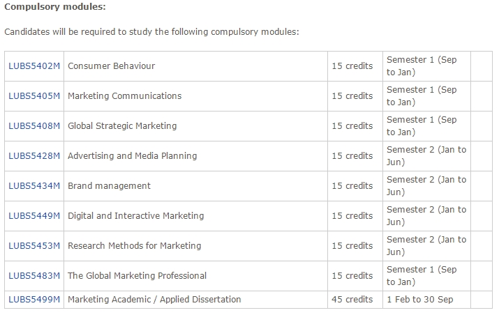Open the LUBS5405M module link
The height and width of the screenshot is (315, 499).
[x=34, y=96]
